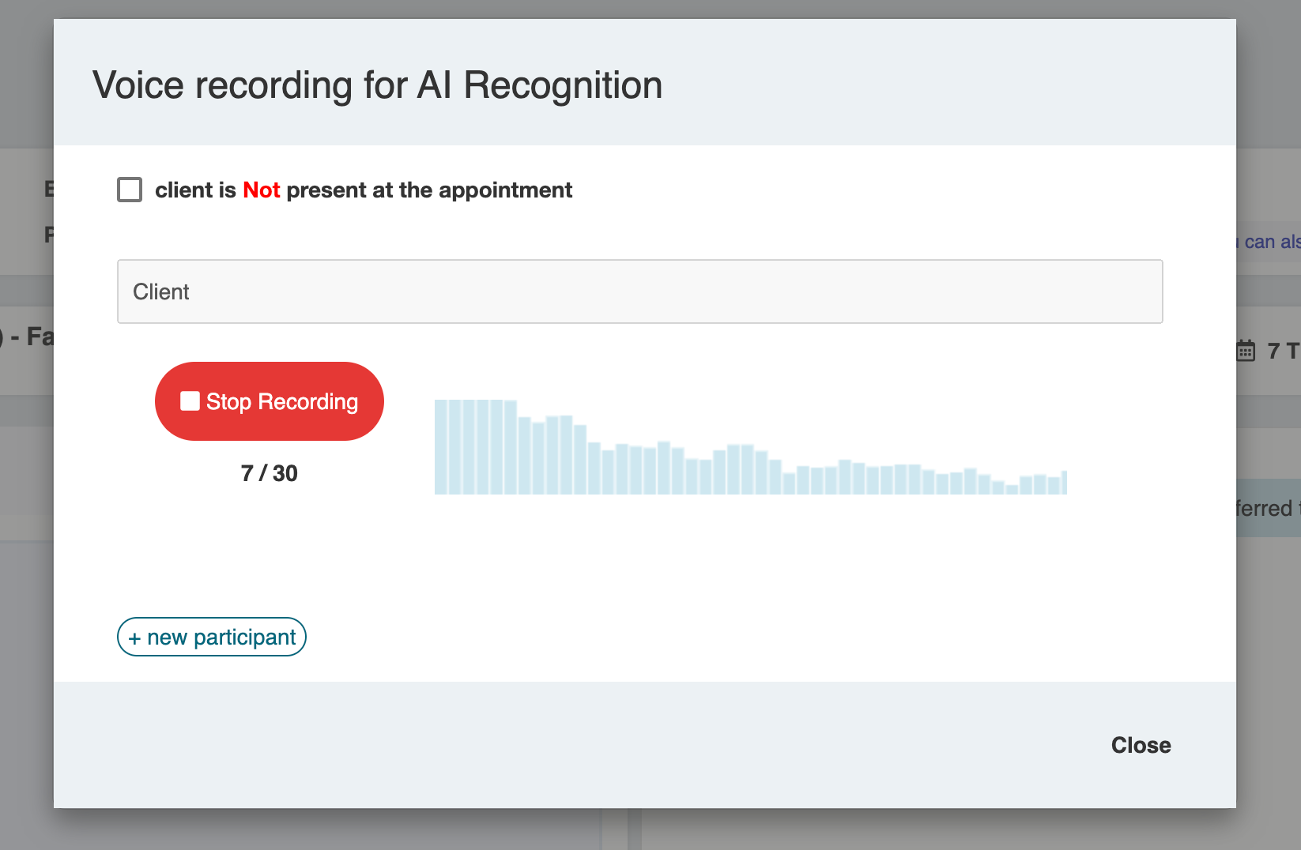Click the tallest bars of the audio waveform
The image size is (1301, 850).
tap(476, 447)
